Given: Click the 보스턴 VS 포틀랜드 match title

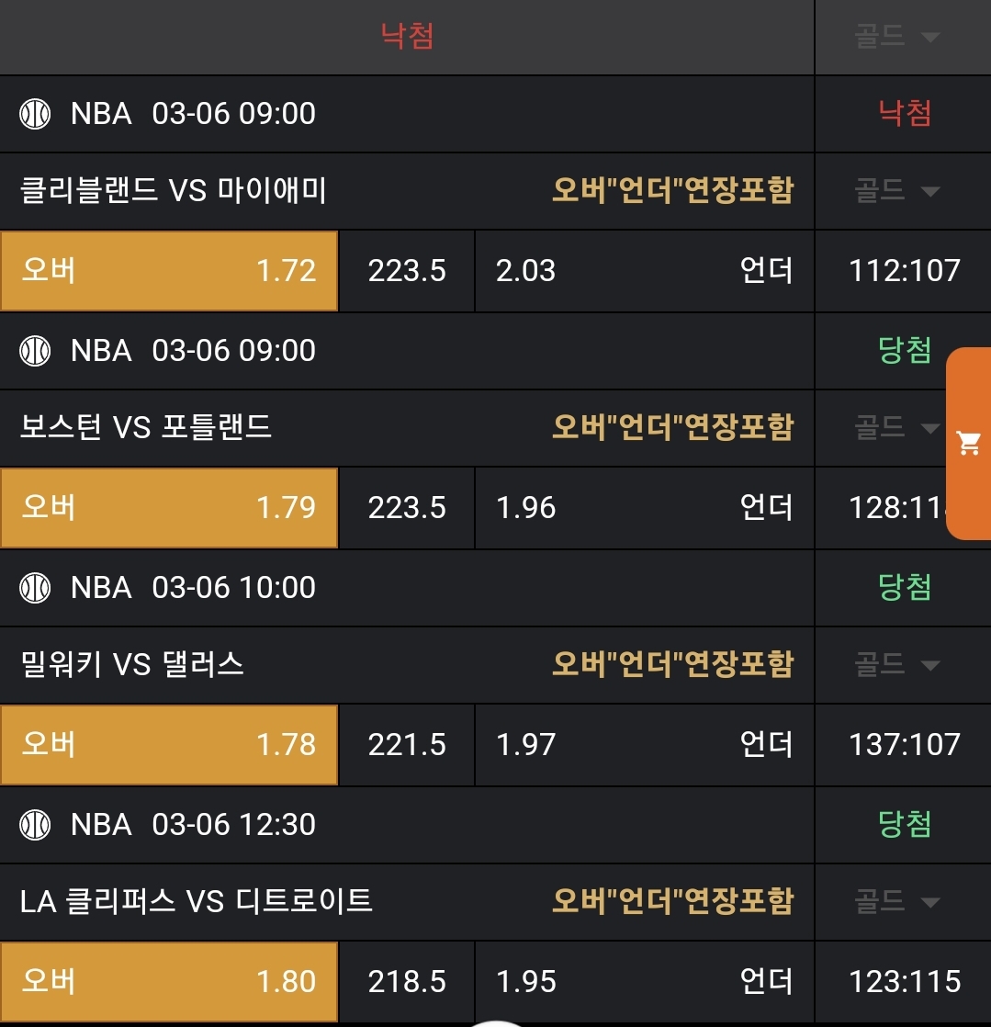Looking at the screenshot, I should coord(146,428).
